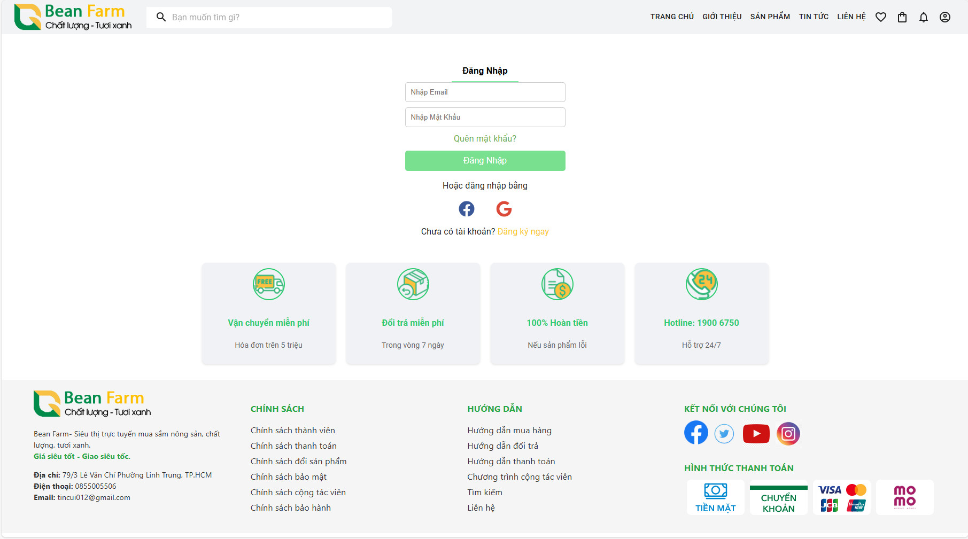This screenshot has width=968, height=539.
Task: Click the Bean Farm header logo
Action: [x=73, y=17]
